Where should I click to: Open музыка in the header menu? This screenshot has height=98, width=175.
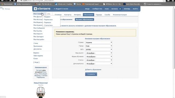pyautogui.click(x=115, y=9)
